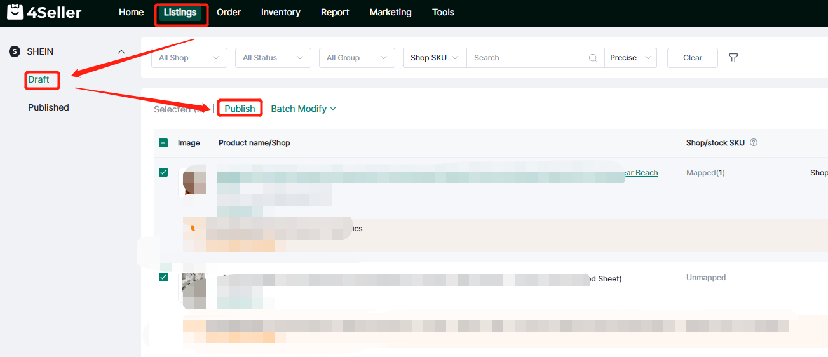Screen dimensions: 828x357
Task: Click the Publish button
Action: [240, 109]
